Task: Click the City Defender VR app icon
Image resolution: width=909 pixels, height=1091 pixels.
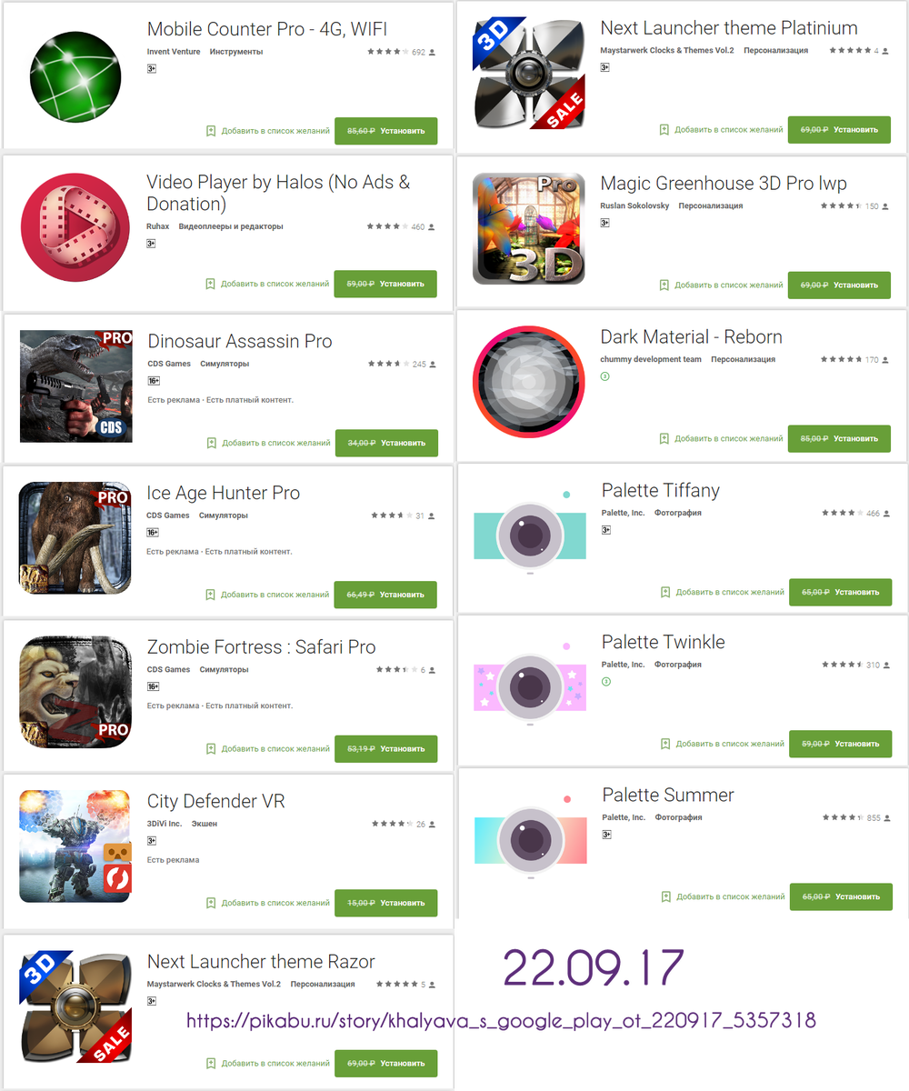Action: (x=76, y=846)
